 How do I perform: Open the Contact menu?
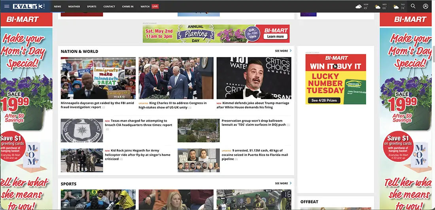109,6
